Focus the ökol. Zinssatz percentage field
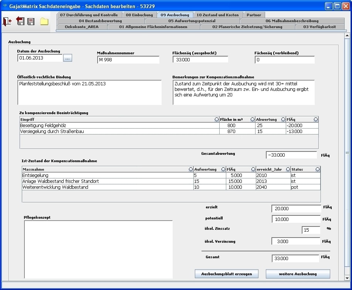 pyautogui.click(x=311, y=230)
